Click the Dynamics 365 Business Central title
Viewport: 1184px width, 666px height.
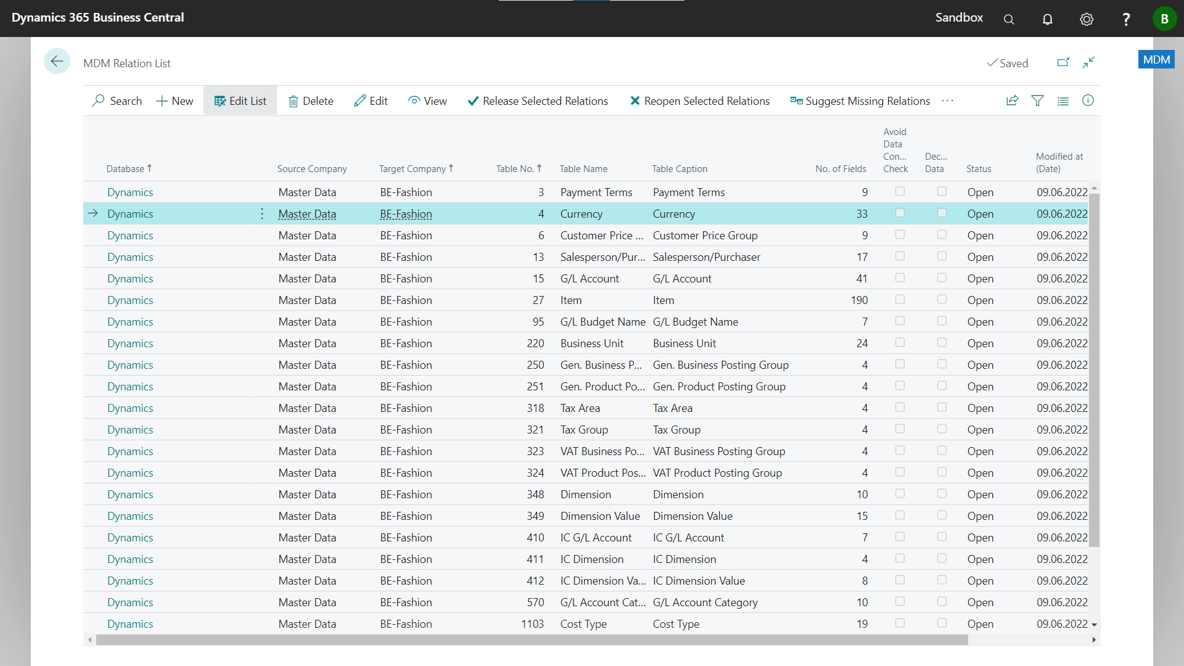pyautogui.click(x=97, y=17)
